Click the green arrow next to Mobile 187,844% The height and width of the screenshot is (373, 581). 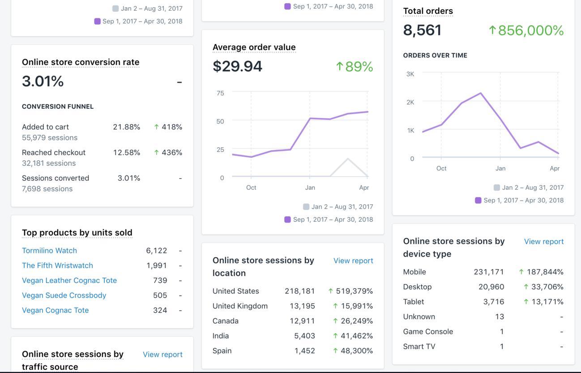(x=521, y=272)
